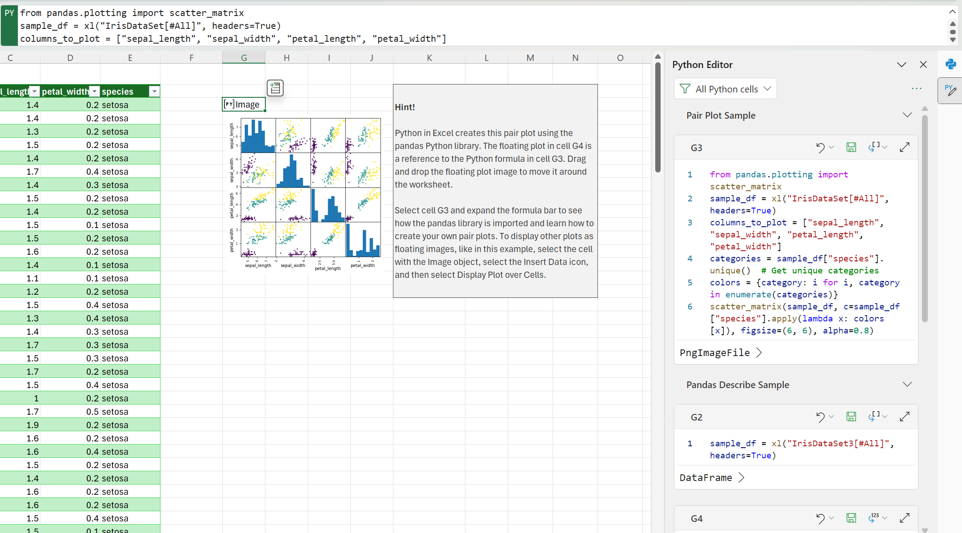Collapse the Pair Plot Sample section
Screen dimensions: 962x533
[x=908, y=116]
